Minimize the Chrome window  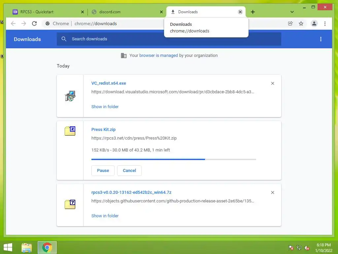coord(304,8)
